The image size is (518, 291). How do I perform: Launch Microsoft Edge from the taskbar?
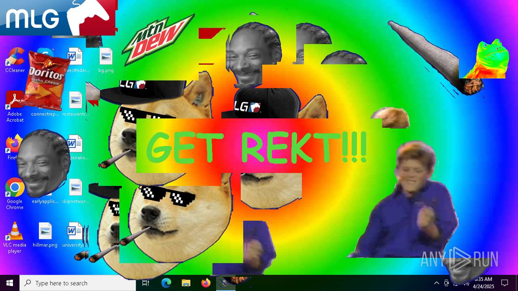(166, 283)
